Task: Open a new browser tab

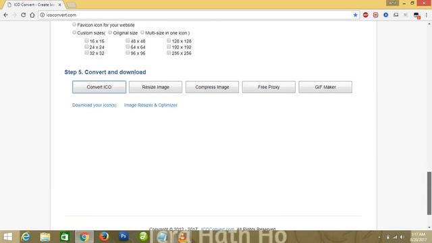Action: pyautogui.click(x=72, y=5)
